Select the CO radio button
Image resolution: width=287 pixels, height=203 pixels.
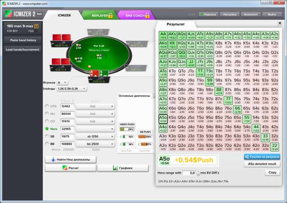click(x=47, y=121)
